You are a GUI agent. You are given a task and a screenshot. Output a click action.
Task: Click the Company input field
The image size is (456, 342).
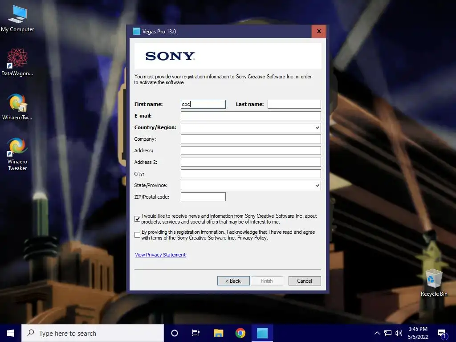(251, 139)
